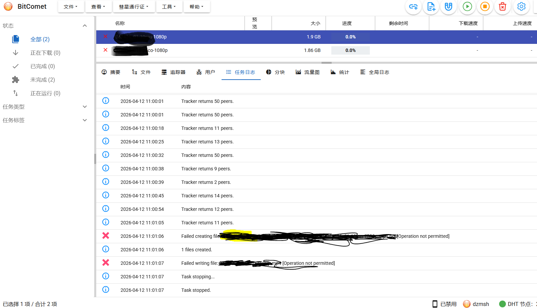The height and width of the screenshot is (308, 537).
Task: Switch to the 追踪器 tab
Action: 174,72
